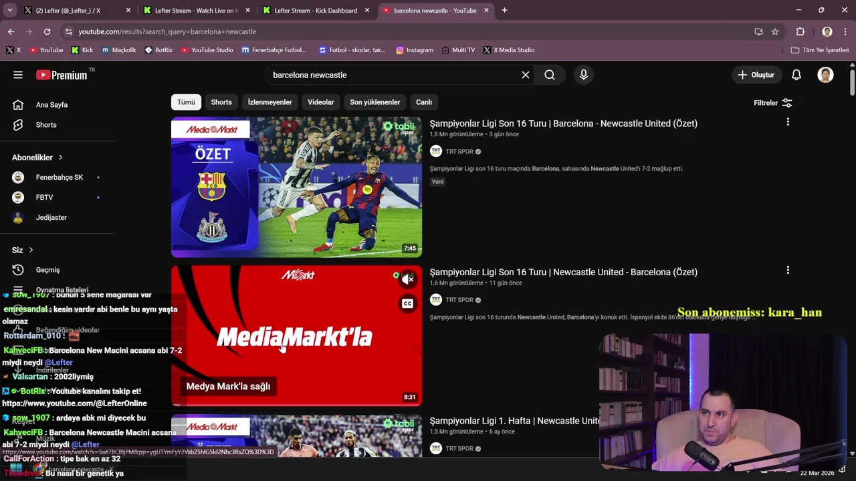Open more options for Barcelona - Newcastle United video
Screen dimensions: 856x481
(788, 122)
